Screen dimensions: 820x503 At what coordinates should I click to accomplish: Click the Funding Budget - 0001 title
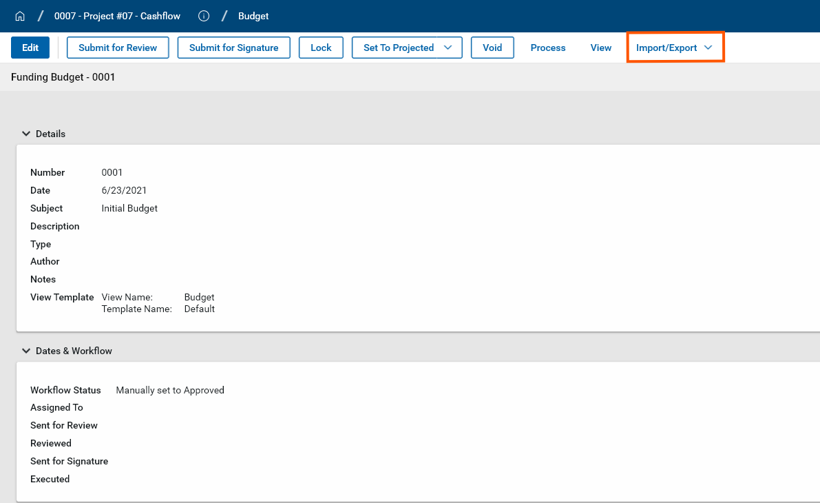pos(63,77)
